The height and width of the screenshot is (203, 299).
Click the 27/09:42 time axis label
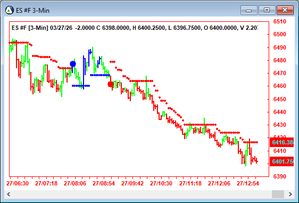(132, 183)
